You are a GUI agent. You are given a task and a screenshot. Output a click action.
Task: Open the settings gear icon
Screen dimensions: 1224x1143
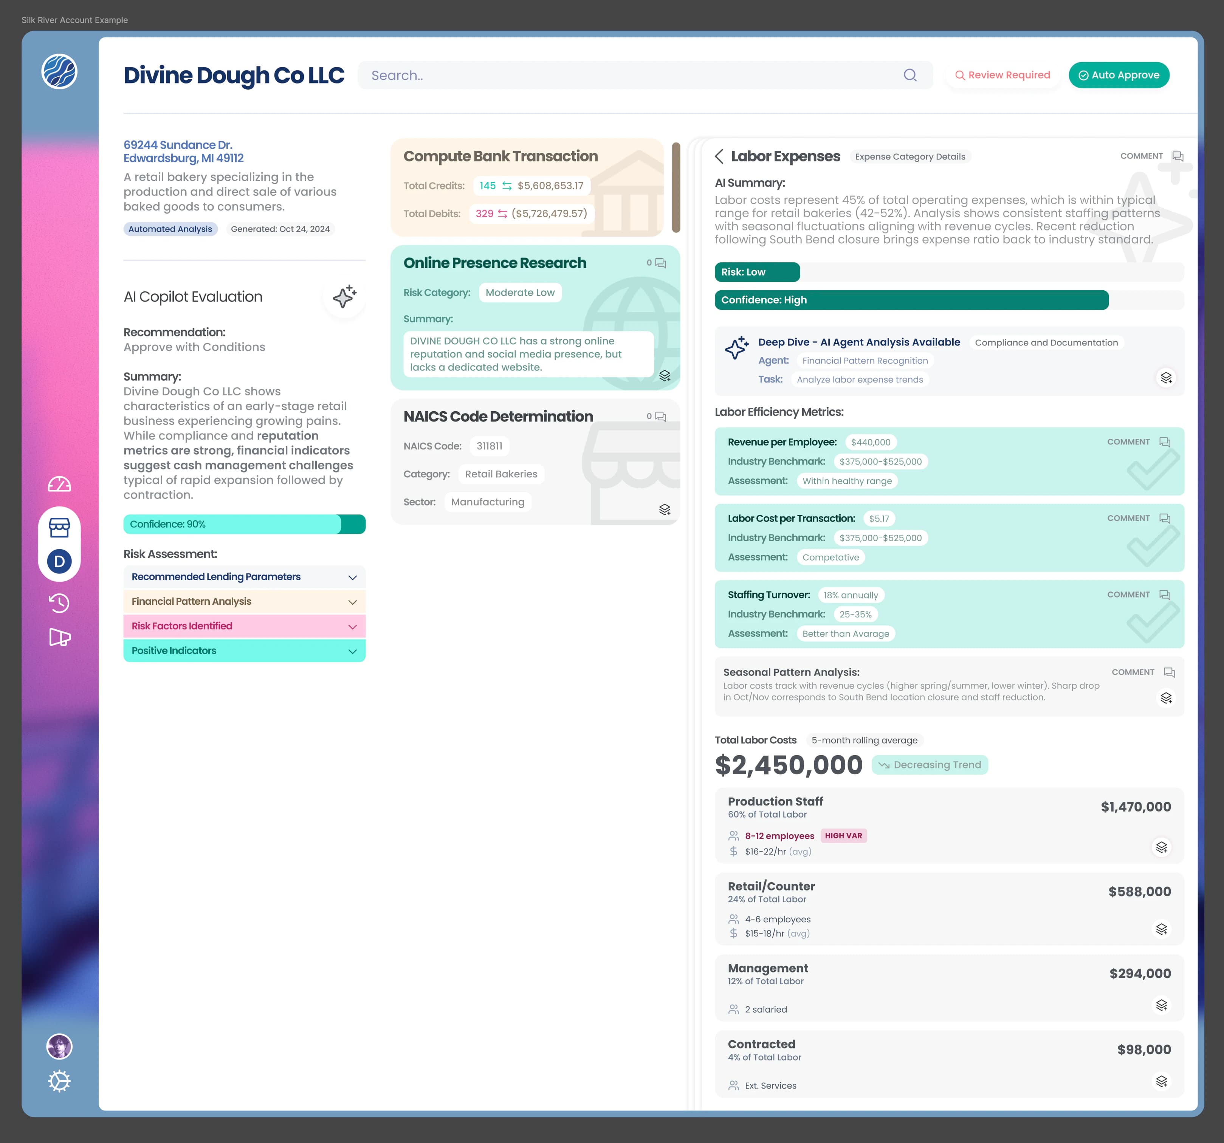point(59,1081)
